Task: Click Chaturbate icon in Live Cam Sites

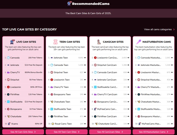Action: pos(8,117)
